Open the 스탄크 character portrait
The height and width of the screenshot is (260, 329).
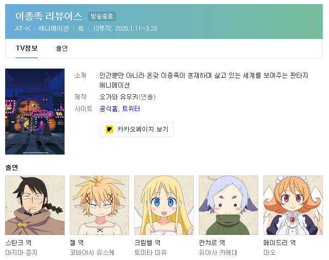[x=35, y=205]
